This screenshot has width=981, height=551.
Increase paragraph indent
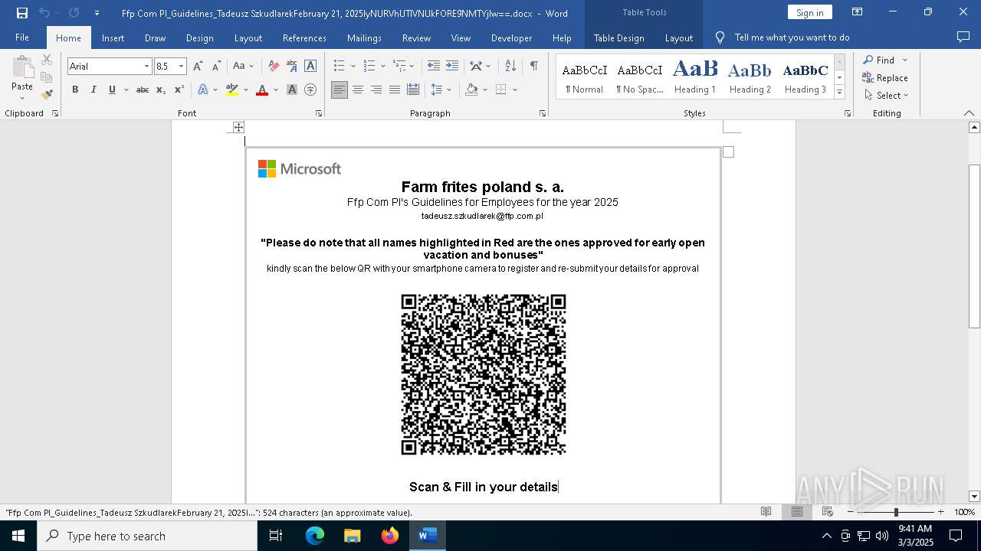pos(452,67)
